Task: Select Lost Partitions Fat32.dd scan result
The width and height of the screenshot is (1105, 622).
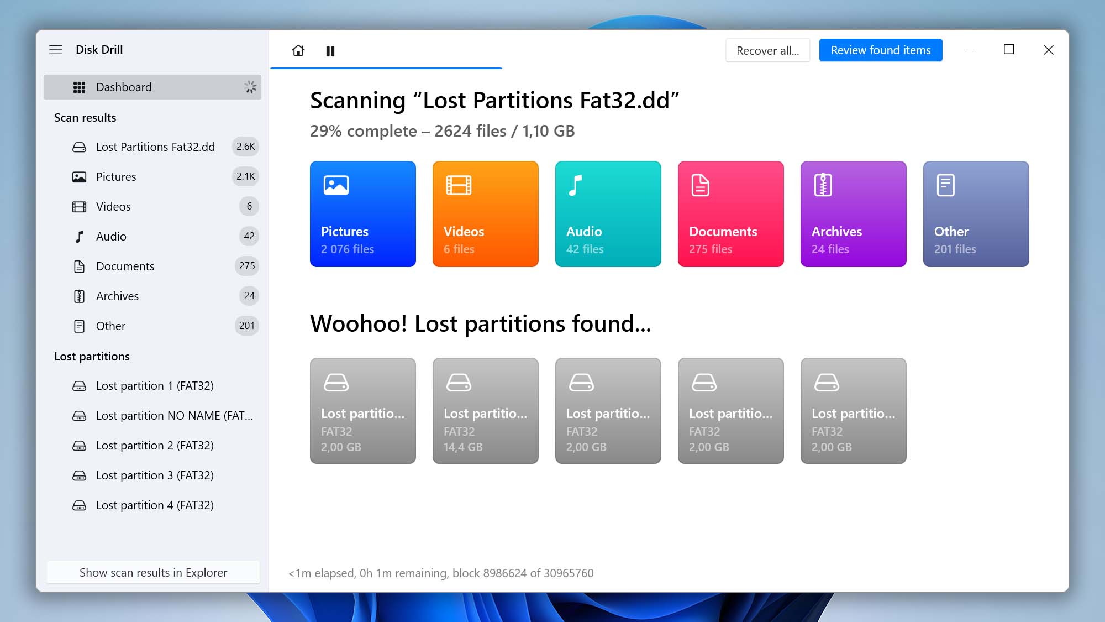Action: pyautogui.click(x=155, y=146)
